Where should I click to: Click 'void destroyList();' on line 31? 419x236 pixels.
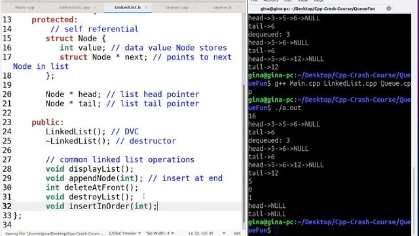point(90,197)
